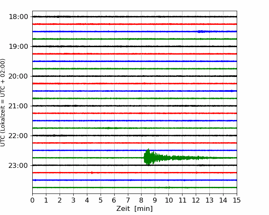The height and width of the screenshot is (215, 269).
Task: Click the x-axis tick label 0
Action: (x=32, y=200)
